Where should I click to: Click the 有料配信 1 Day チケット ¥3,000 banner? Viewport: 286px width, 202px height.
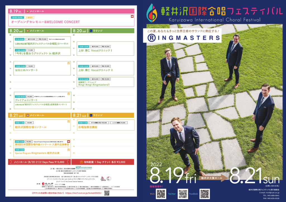pos(103,162)
